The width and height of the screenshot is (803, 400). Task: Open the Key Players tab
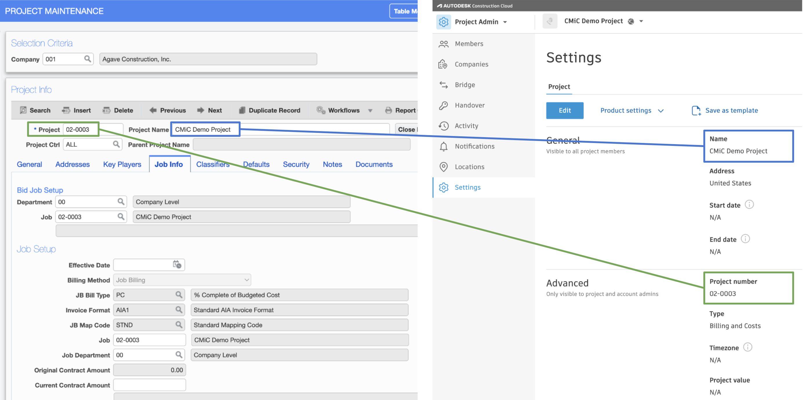[x=122, y=164]
